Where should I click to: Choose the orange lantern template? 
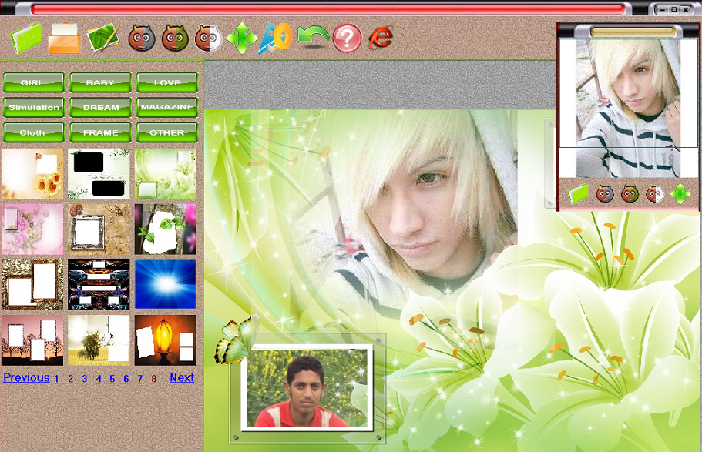pos(165,340)
